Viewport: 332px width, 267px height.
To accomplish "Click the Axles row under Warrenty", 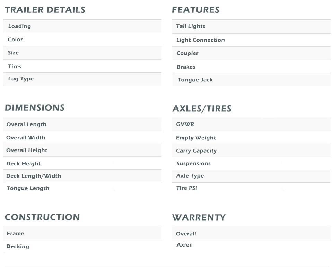I will (x=184, y=245).
